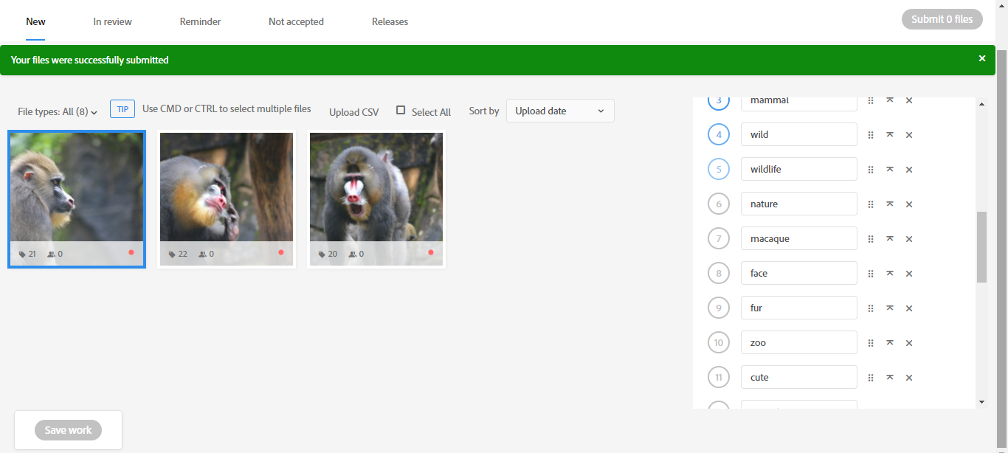This screenshot has width=1008, height=453.
Task: Click the cute keyword input field
Action: pos(799,377)
